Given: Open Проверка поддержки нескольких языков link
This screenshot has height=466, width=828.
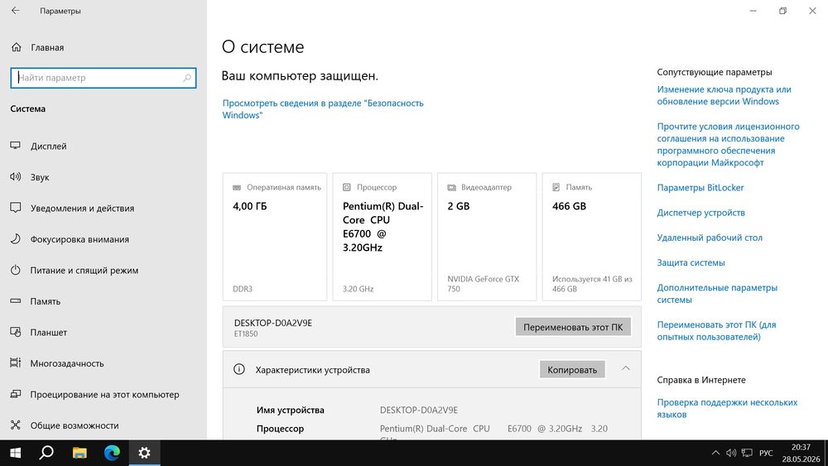Looking at the screenshot, I should 727,409.
